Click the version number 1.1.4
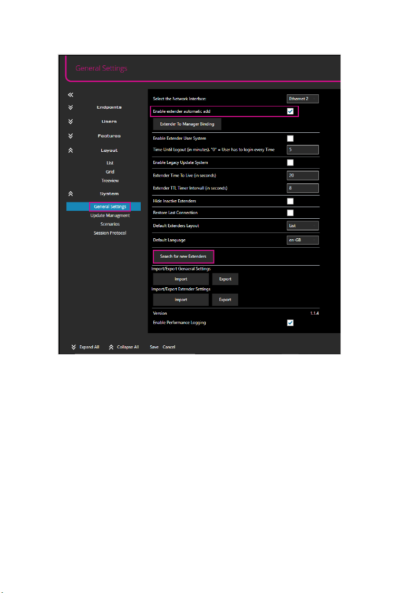The height and width of the screenshot is (593, 418). click(x=314, y=313)
